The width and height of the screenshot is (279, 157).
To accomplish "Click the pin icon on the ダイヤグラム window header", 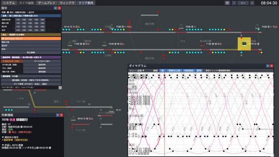I will pyautogui.click(x=268, y=66).
